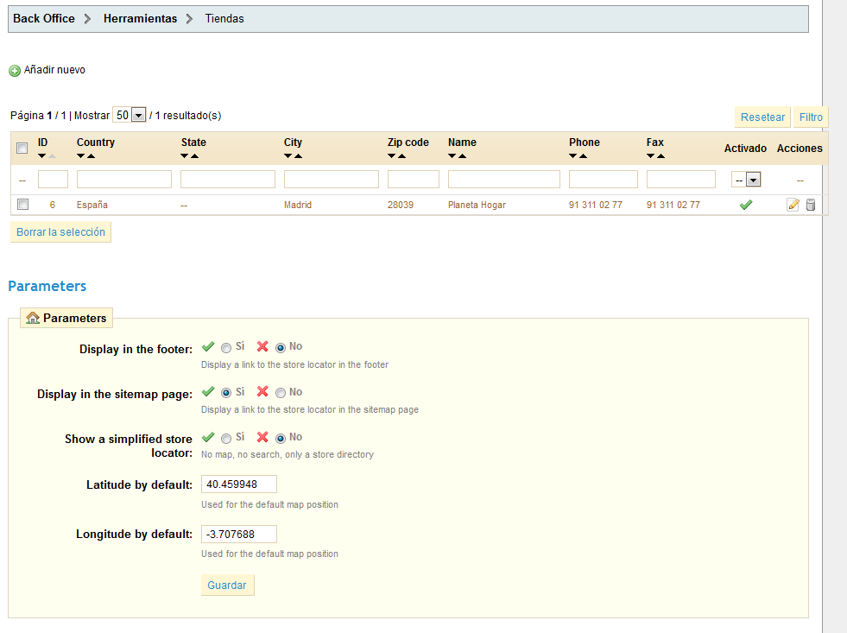Click the Phone cell 91 311 02 77

(595, 205)
